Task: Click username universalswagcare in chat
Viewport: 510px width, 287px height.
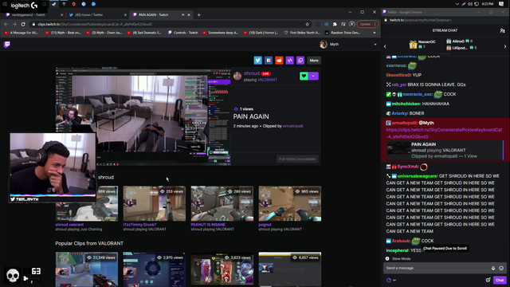Action: click(x=418, y=176)
